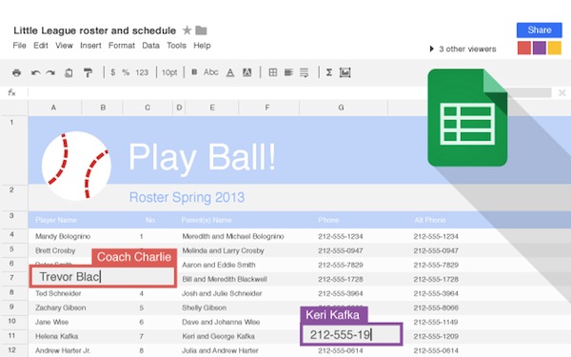Click the Jane Wise cell
The height and width of the screenshot is (357, 571).
(x=51, y=322)
